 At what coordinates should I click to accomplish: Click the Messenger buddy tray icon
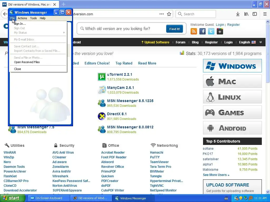coord(236,198)
